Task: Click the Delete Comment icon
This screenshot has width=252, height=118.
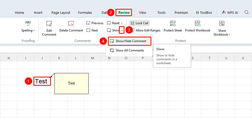Action: click(71, 23)
